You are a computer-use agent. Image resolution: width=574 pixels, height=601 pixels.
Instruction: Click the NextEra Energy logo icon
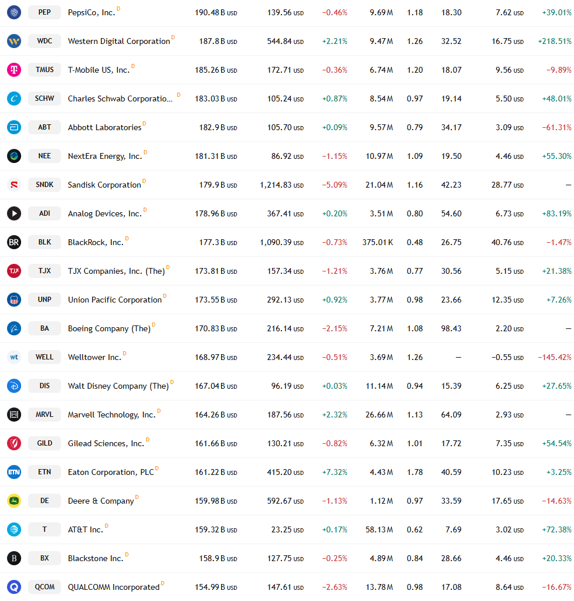point(14,156)
